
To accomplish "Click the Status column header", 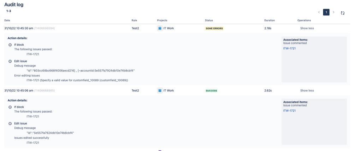I will point(209,20).
